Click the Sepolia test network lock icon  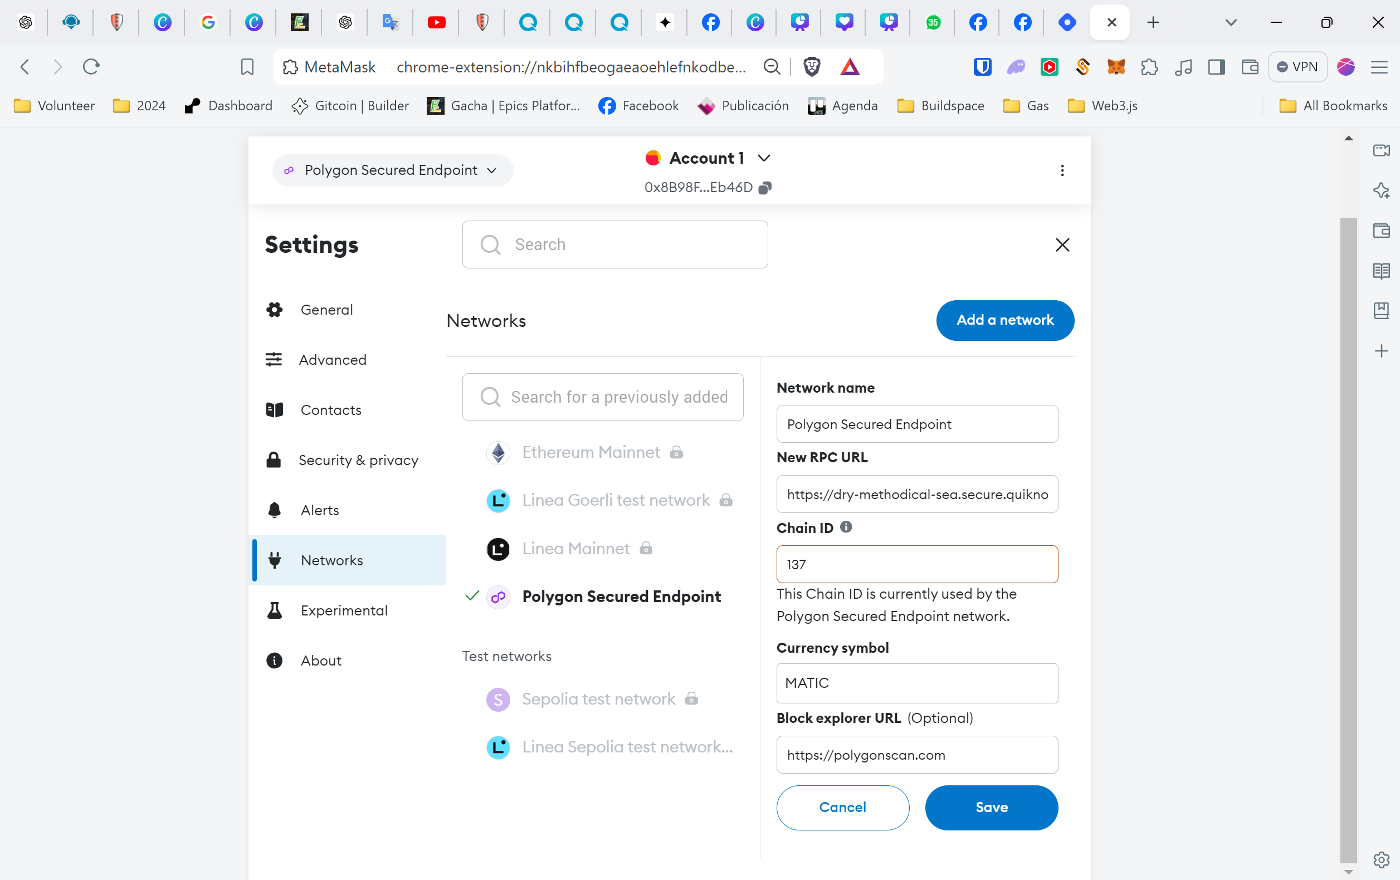tap(691, 698)
